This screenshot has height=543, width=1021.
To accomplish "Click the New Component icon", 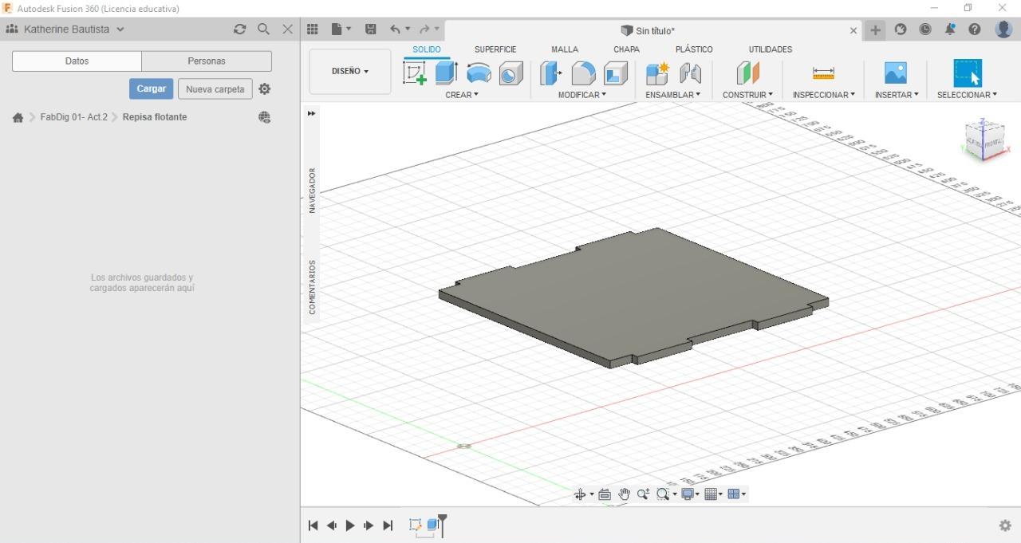I will pyautogui.click(x=657, y=73).
